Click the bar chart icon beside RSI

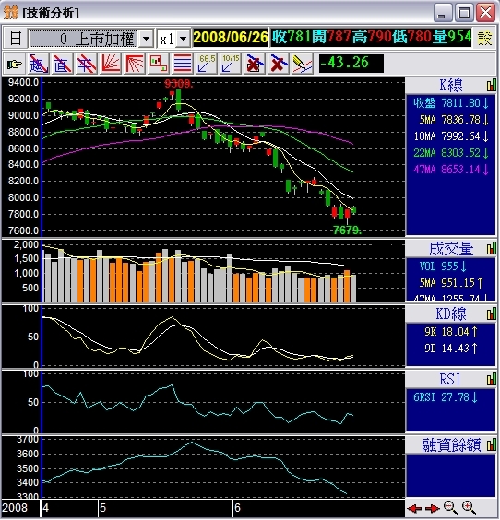(492, 379)
